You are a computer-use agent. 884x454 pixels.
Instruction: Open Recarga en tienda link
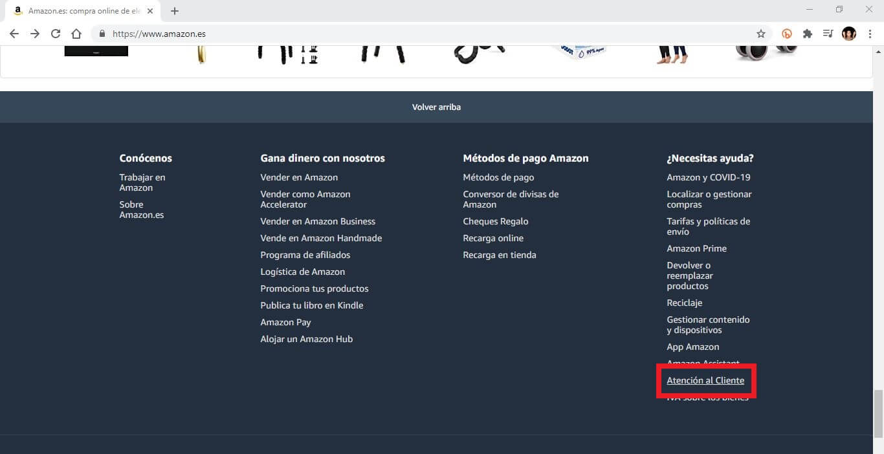click(500, 255)
